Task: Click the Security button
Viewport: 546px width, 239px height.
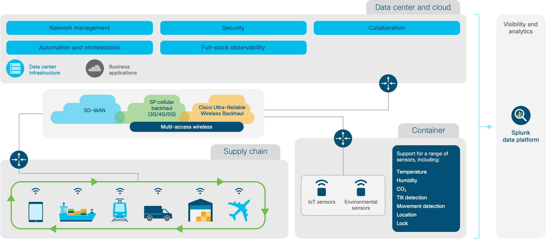Action: pos(233,28)
